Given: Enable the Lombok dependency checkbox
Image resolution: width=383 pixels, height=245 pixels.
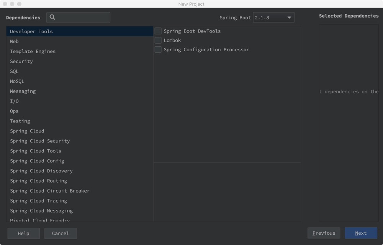Looking at the screenshot, I should coord(158,40).
